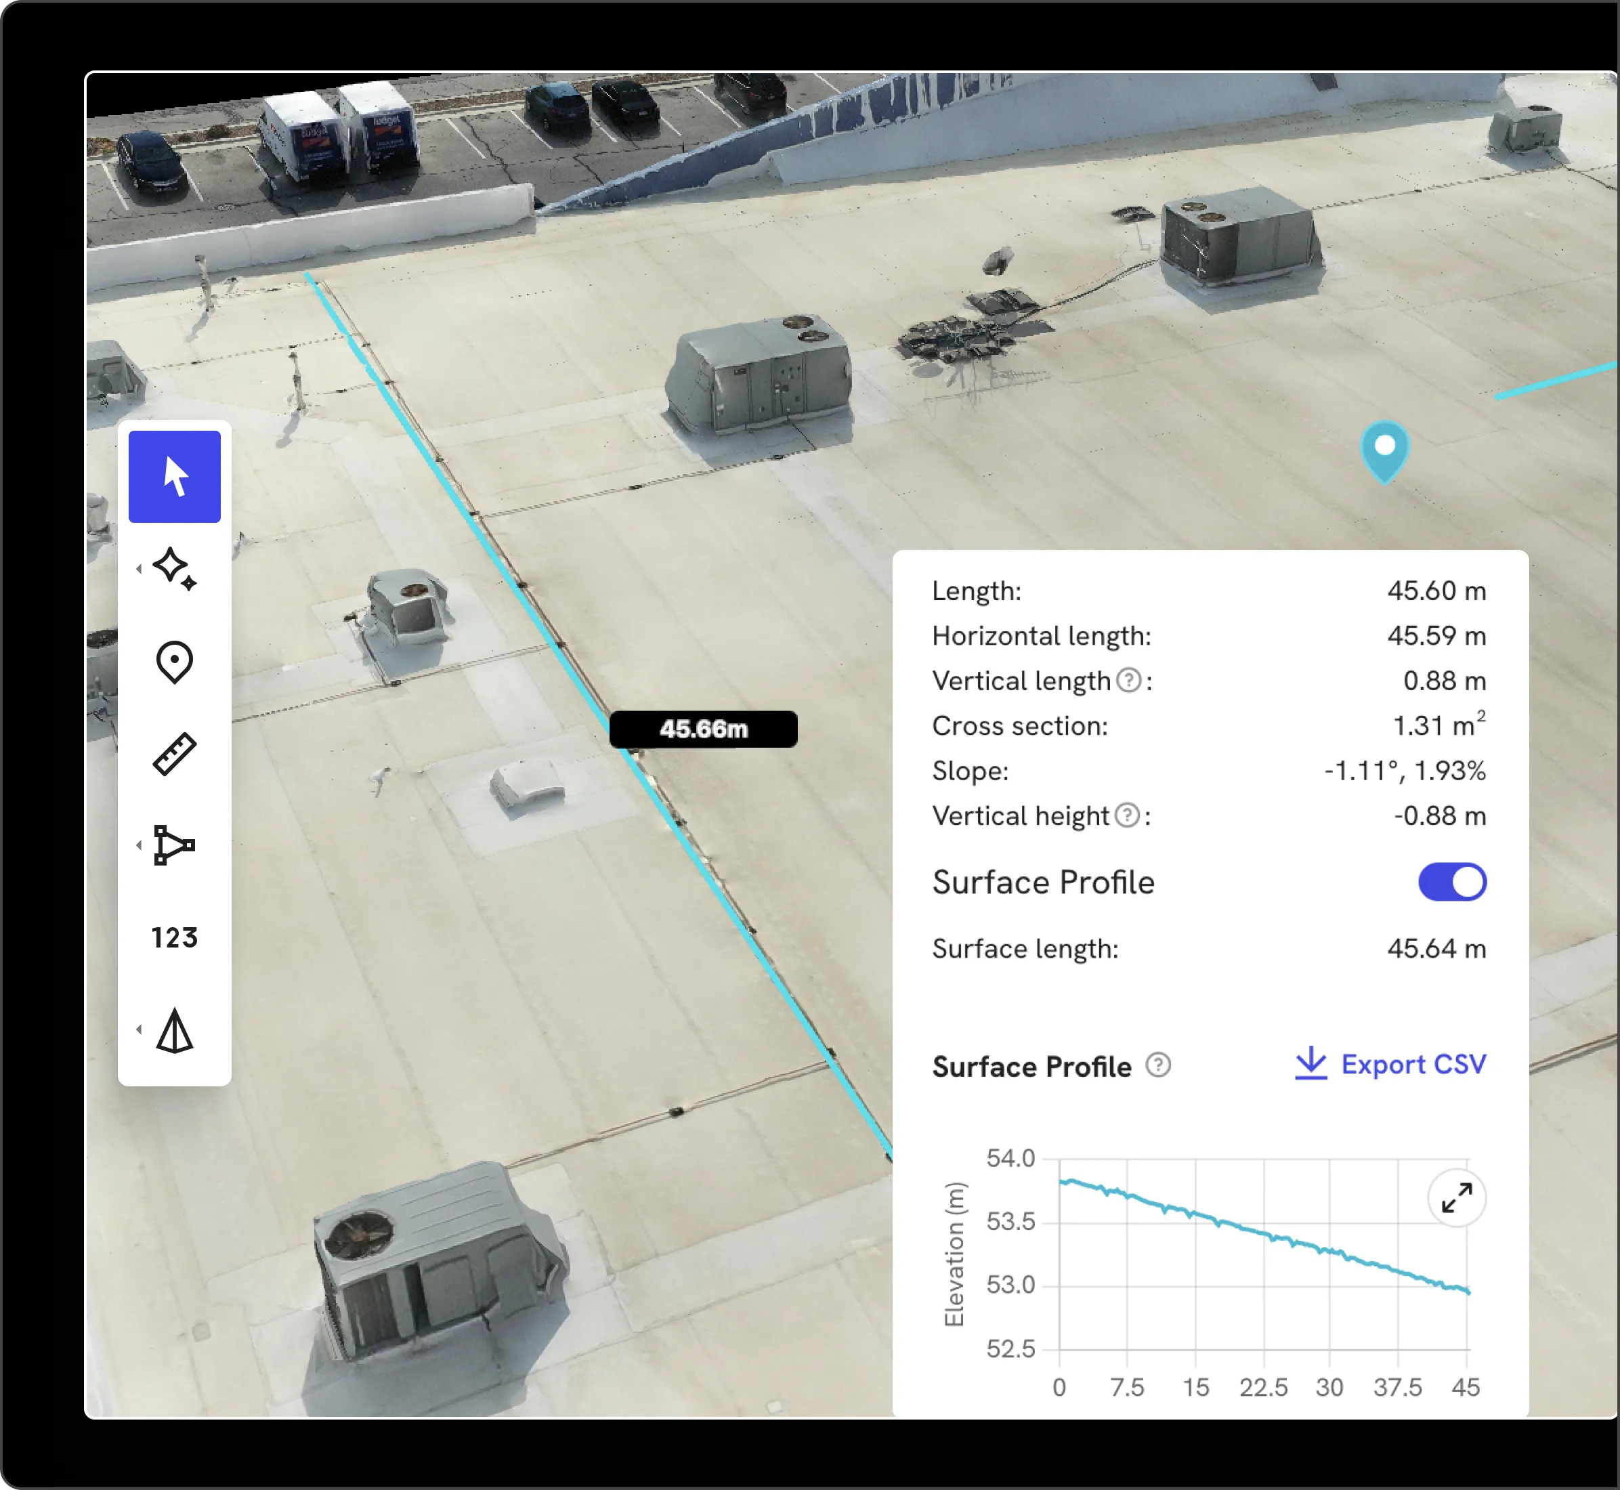Select the cone volume tool

(x=174, y=1029)
